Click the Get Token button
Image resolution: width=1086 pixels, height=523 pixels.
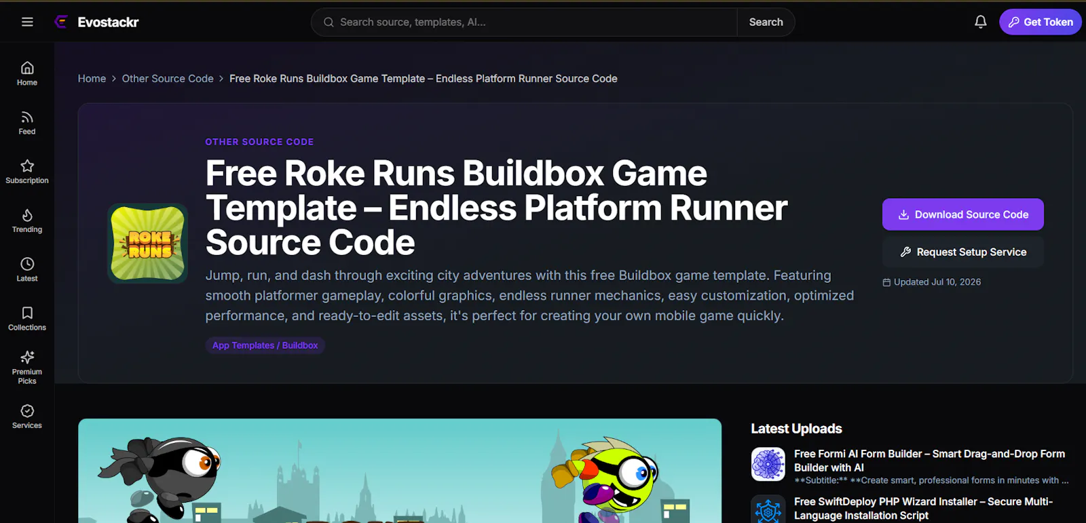click(x=1040, y=22)
